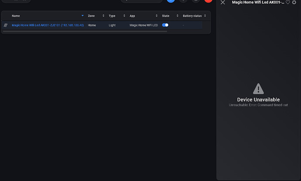Image resolution: width=301 pixels, height=181 pixels.
Task: Click the State column header label
Action: coord(166,16)
